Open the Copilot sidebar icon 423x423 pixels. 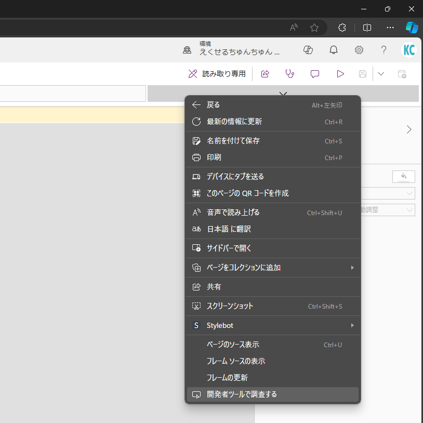tap(412, 28)
